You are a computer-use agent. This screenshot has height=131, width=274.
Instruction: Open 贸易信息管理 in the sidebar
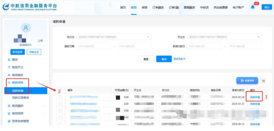20,121
